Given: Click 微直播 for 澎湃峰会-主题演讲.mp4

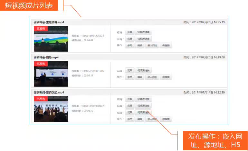Looking at the screenshot, I should tap(166, 45).
